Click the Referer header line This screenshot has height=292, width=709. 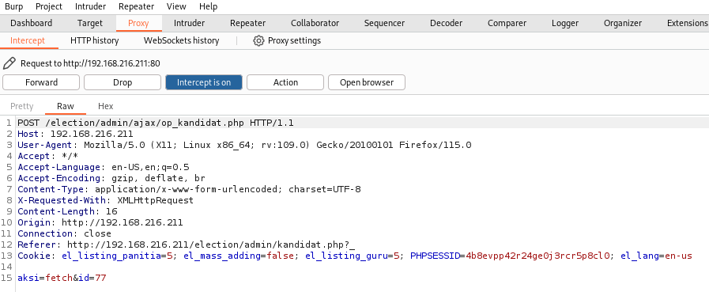tap(187, 245)
